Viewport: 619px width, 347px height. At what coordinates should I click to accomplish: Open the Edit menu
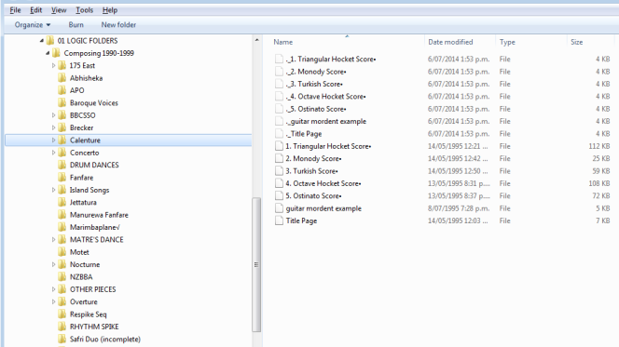36,10
